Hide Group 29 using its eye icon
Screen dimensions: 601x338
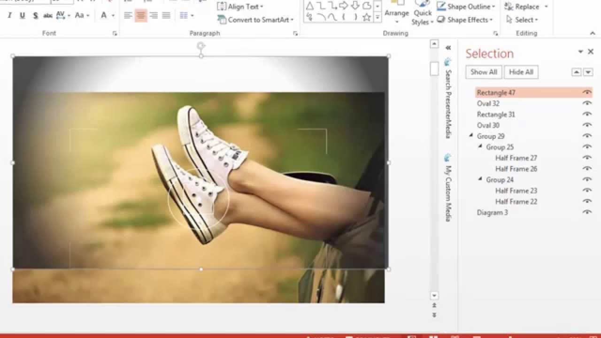click(x=587, y=136)
